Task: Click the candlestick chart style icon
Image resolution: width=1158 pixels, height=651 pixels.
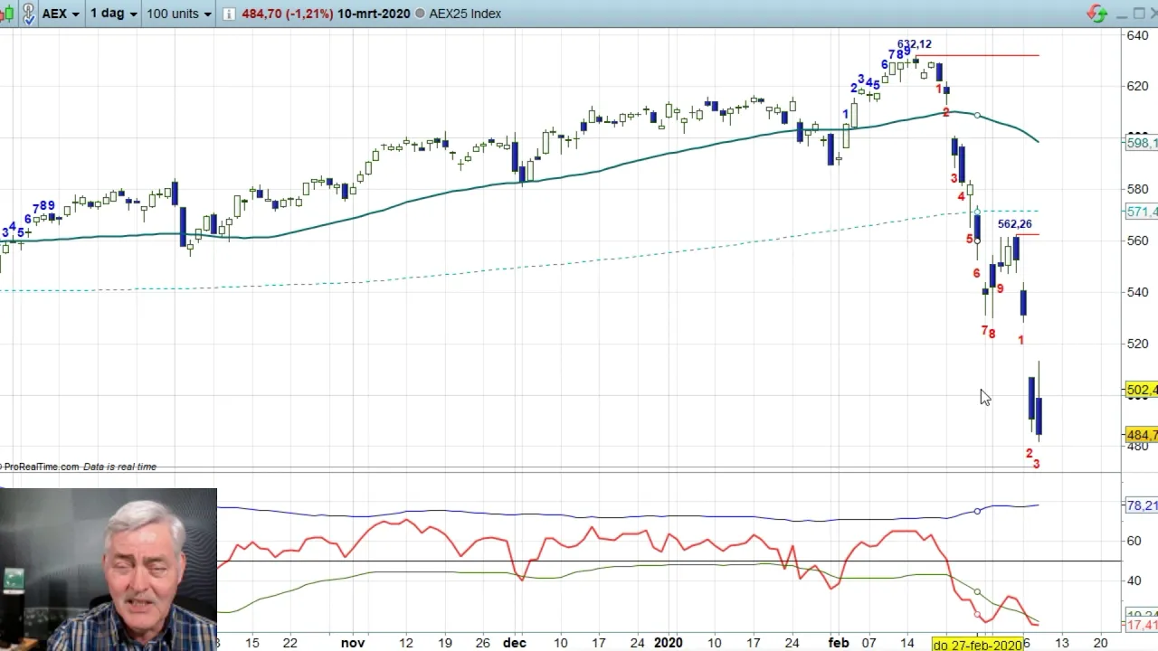Action: tap(5, 14)
